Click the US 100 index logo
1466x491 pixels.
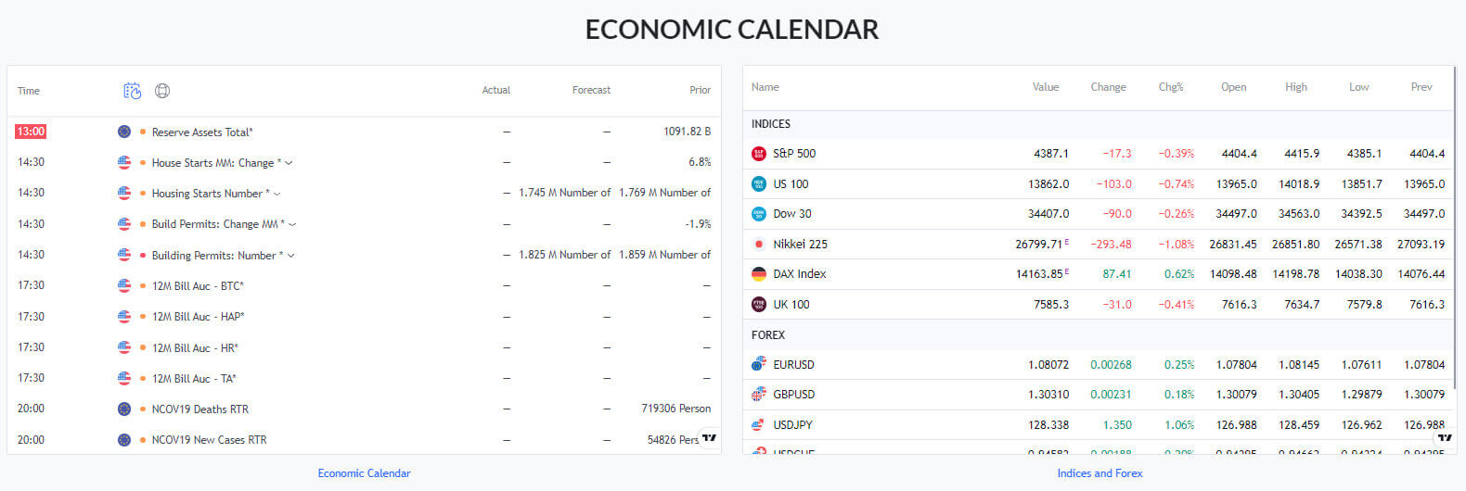pyautogui.click(x=759, y=183)
